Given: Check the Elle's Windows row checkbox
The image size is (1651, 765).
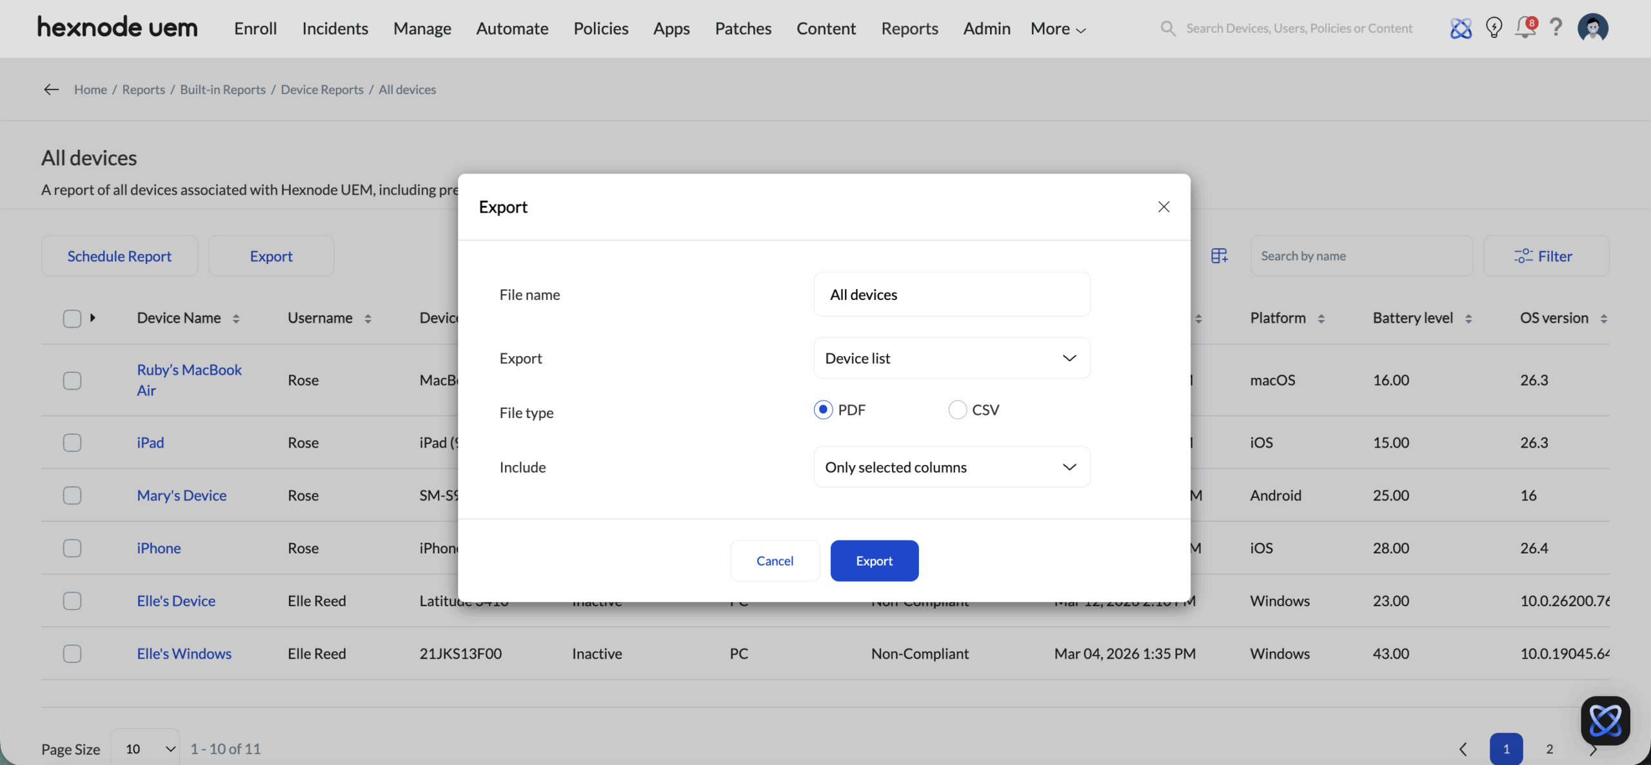Looking at the screenshot, I should click(x=72, y=653).
